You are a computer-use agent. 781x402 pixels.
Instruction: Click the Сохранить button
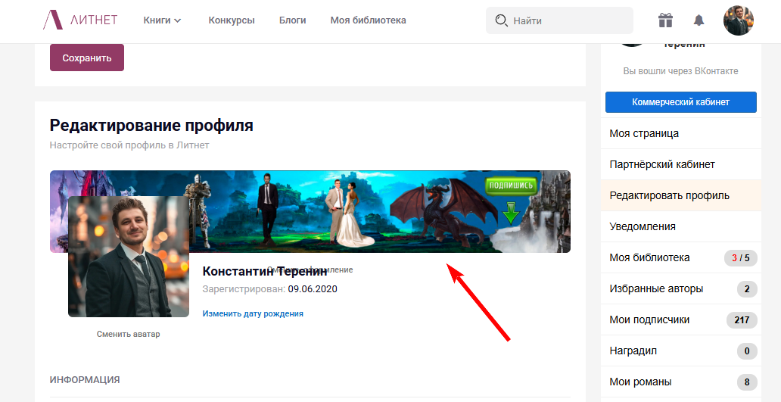(x=87, y=58)
